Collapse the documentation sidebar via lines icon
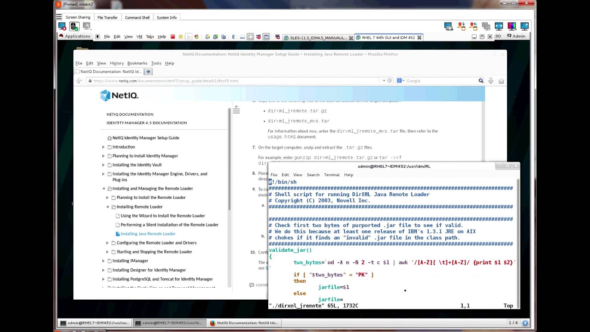The width and height of the screenshot is (590, 332). pyautogui.click(x=236, y=109)
